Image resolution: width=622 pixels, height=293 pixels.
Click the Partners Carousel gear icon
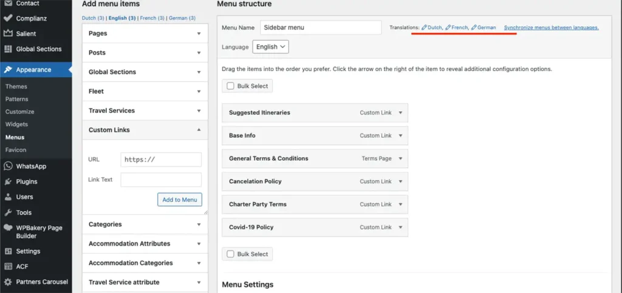click(7, 282)
